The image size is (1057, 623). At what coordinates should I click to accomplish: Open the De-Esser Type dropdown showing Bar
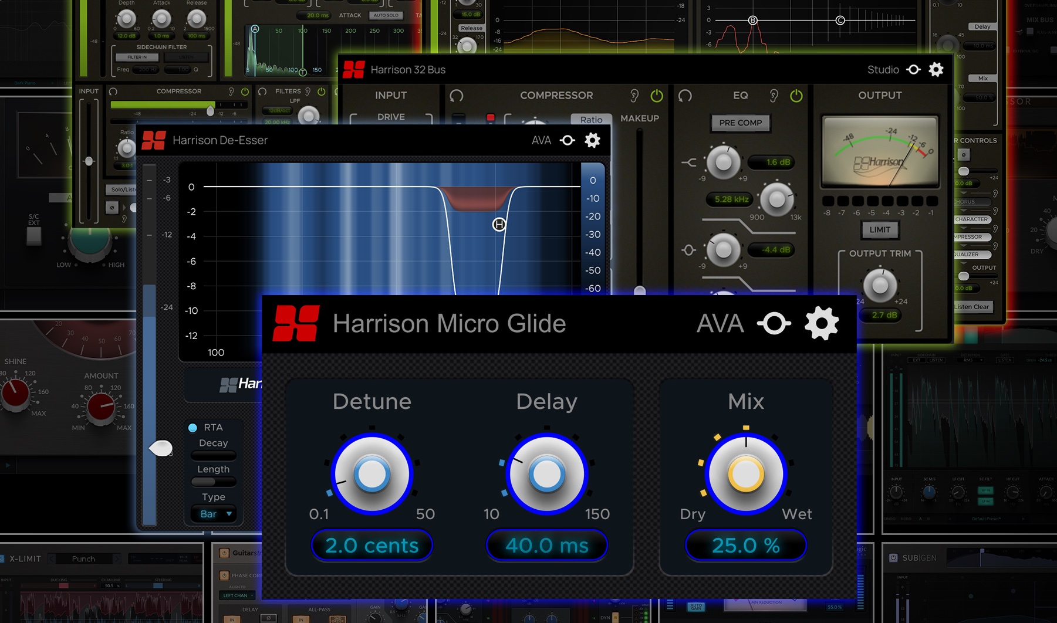(x=214, y=514)
